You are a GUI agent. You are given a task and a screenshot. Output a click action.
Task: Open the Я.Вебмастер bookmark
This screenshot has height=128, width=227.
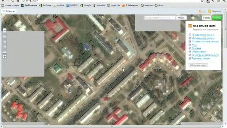coord(130,5)
